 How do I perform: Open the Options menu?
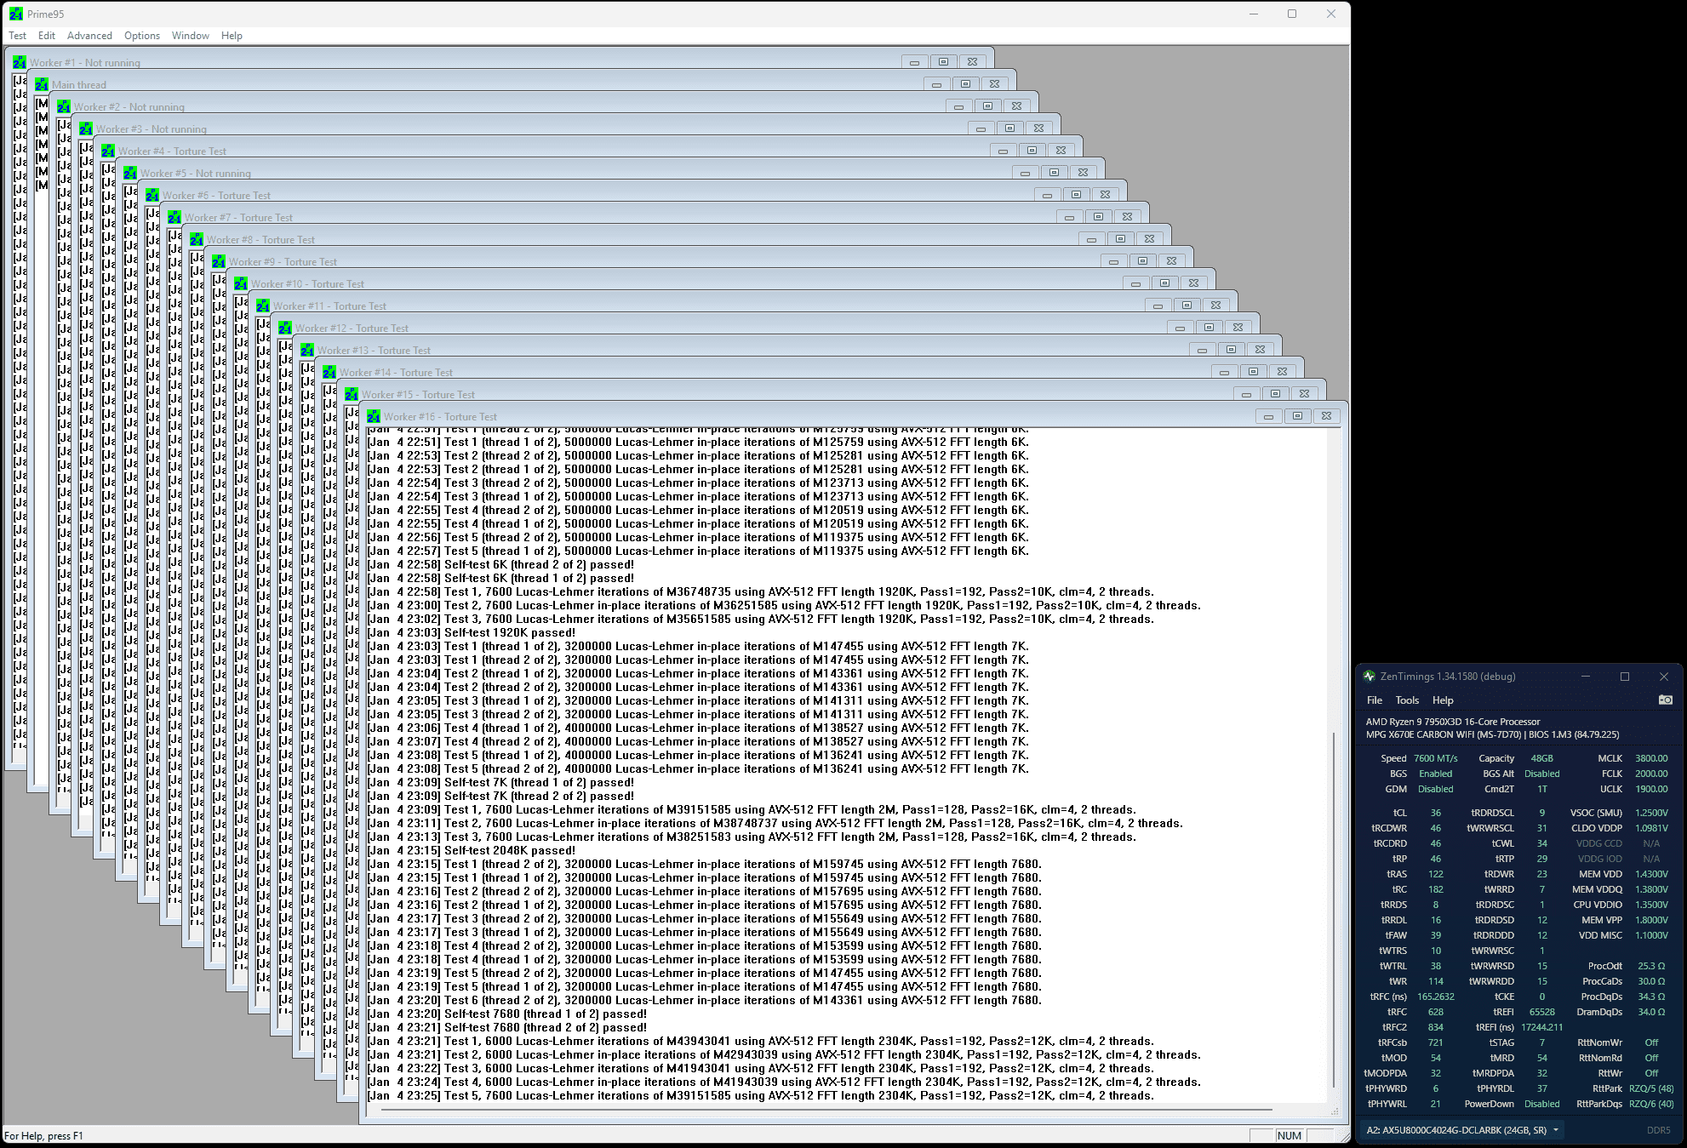coord(141,36)
